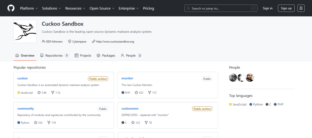
Task: Expand the Solutions menu
Action: tap(51, 8)
